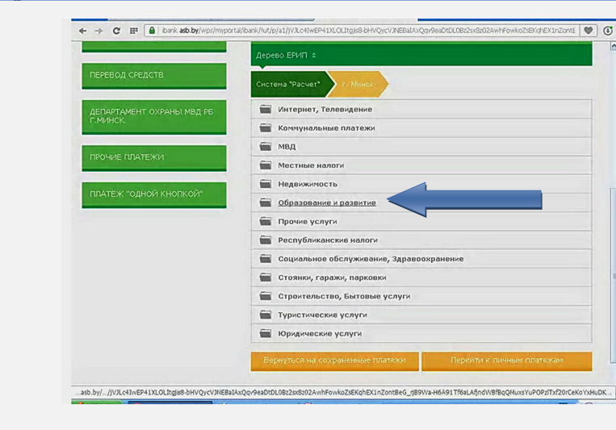Open Образование и развитие link
Image resolution: width=616 pixels, height=430 pixels.
[x=327, y=202]
